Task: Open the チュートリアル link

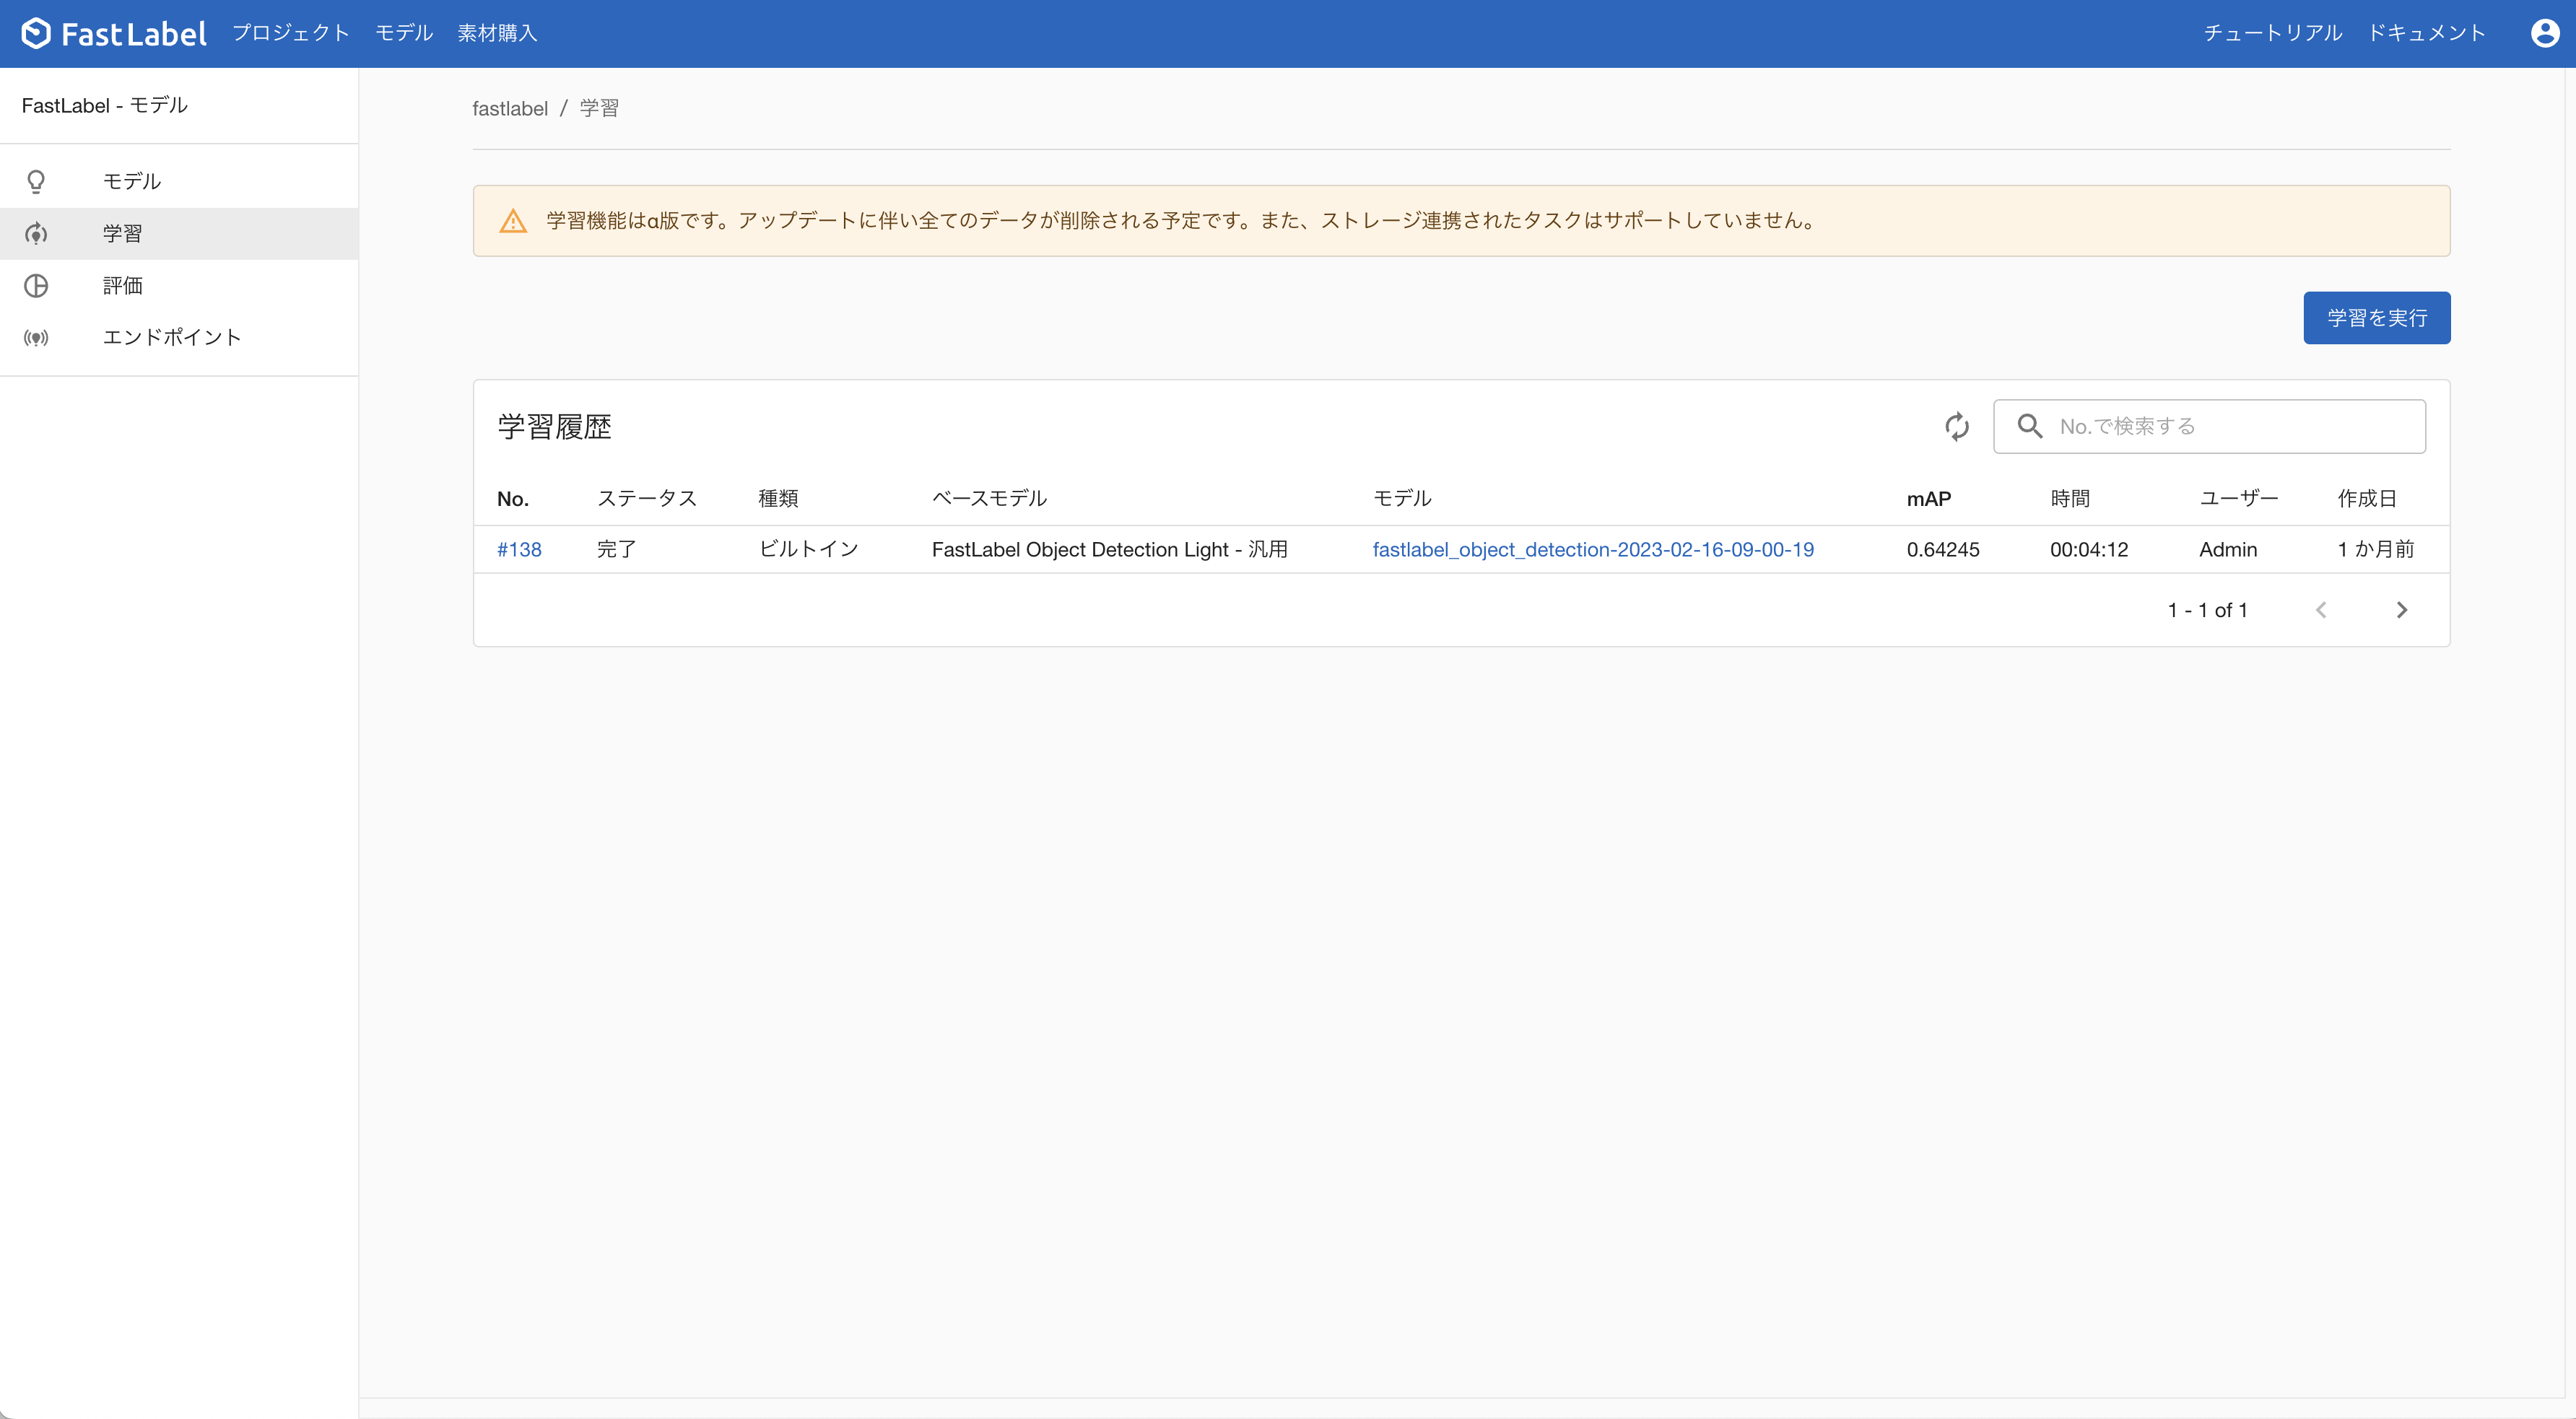Action: 2272,33
